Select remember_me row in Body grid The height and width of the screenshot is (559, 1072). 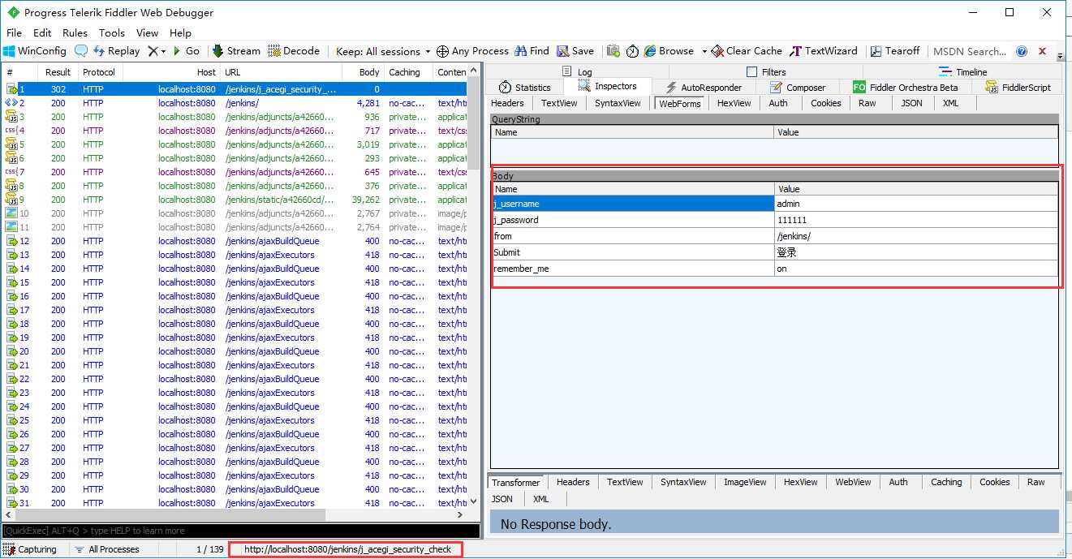click(775, 269)
